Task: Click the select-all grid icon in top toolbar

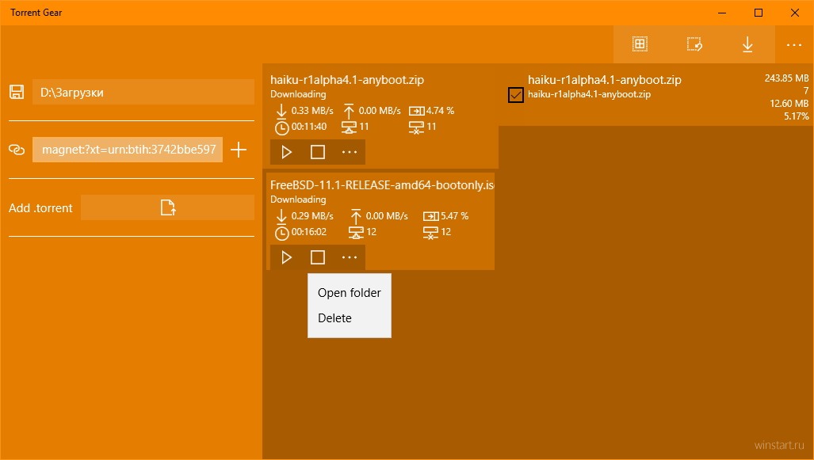Action: coord(640,44)
